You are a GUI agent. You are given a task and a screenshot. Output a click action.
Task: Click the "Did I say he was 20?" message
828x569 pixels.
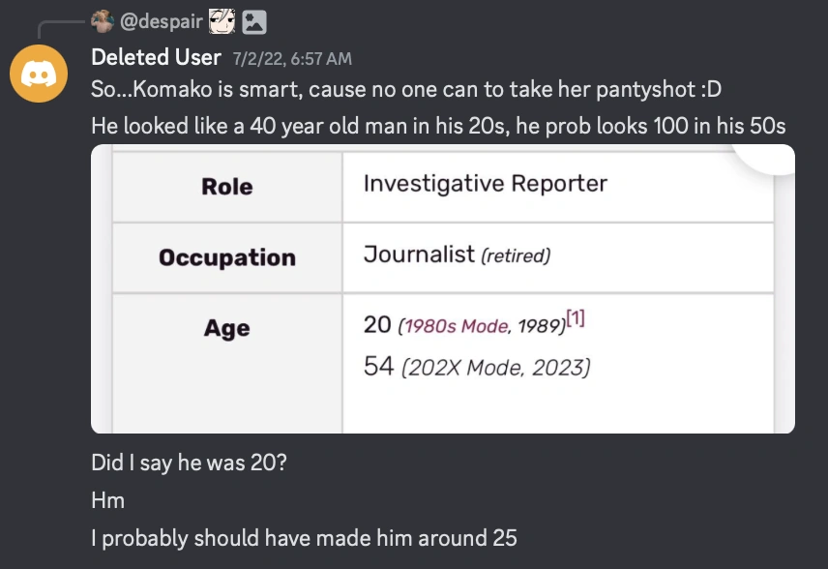[x=189, y=463]
